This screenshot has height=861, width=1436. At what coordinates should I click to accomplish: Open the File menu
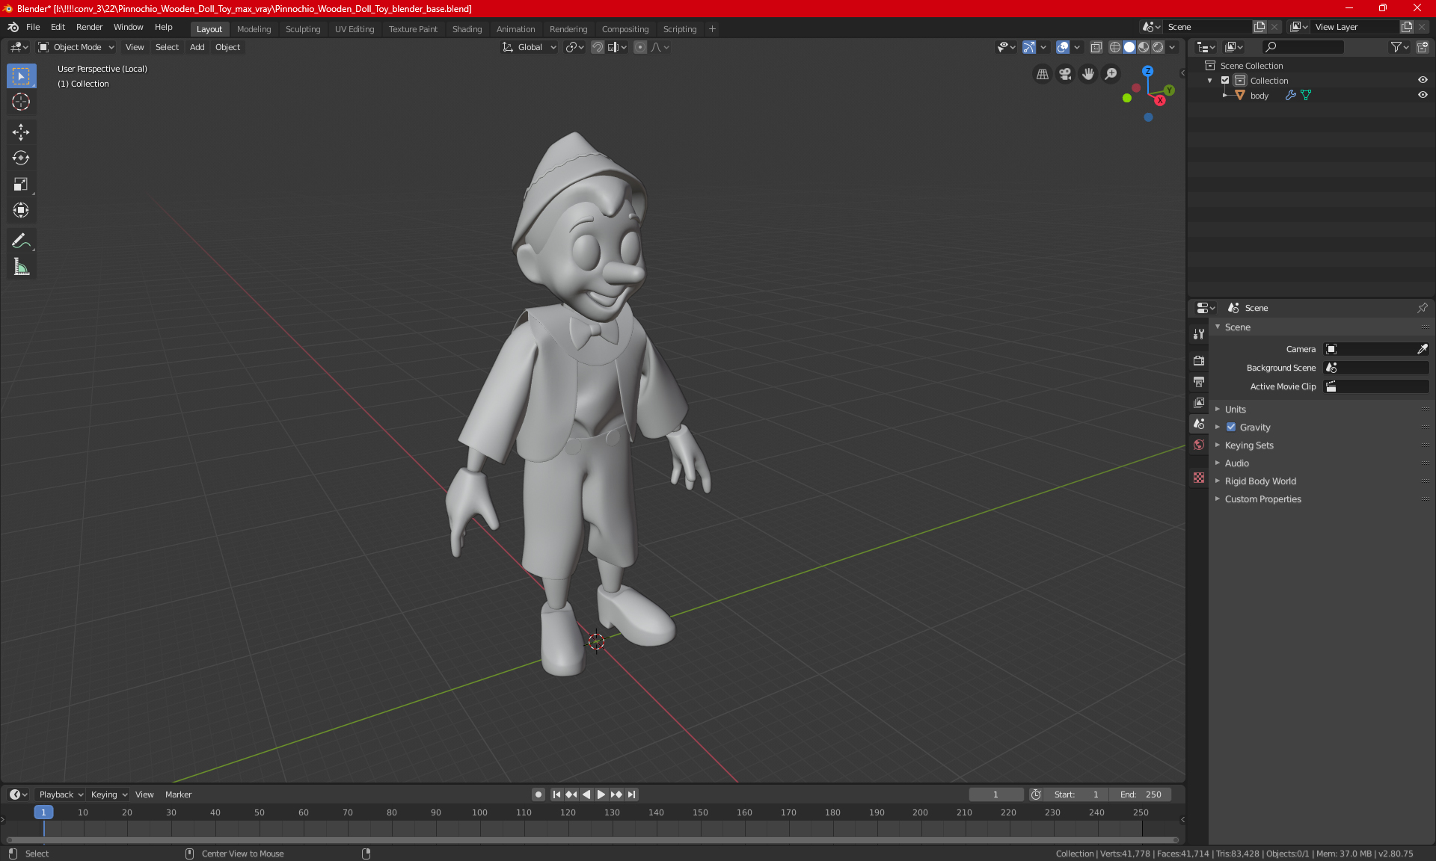(33, 27)
